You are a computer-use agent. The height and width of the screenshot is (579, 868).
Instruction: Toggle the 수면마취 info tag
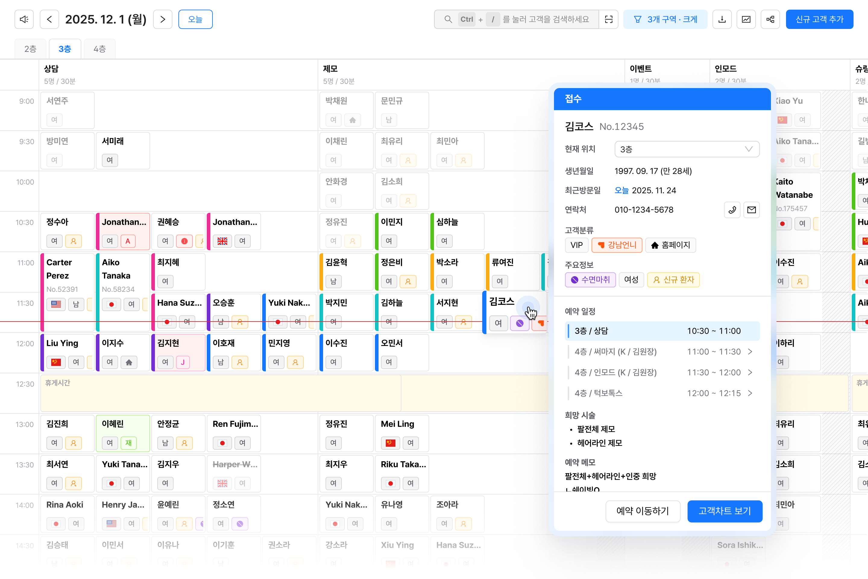[590, 280]
